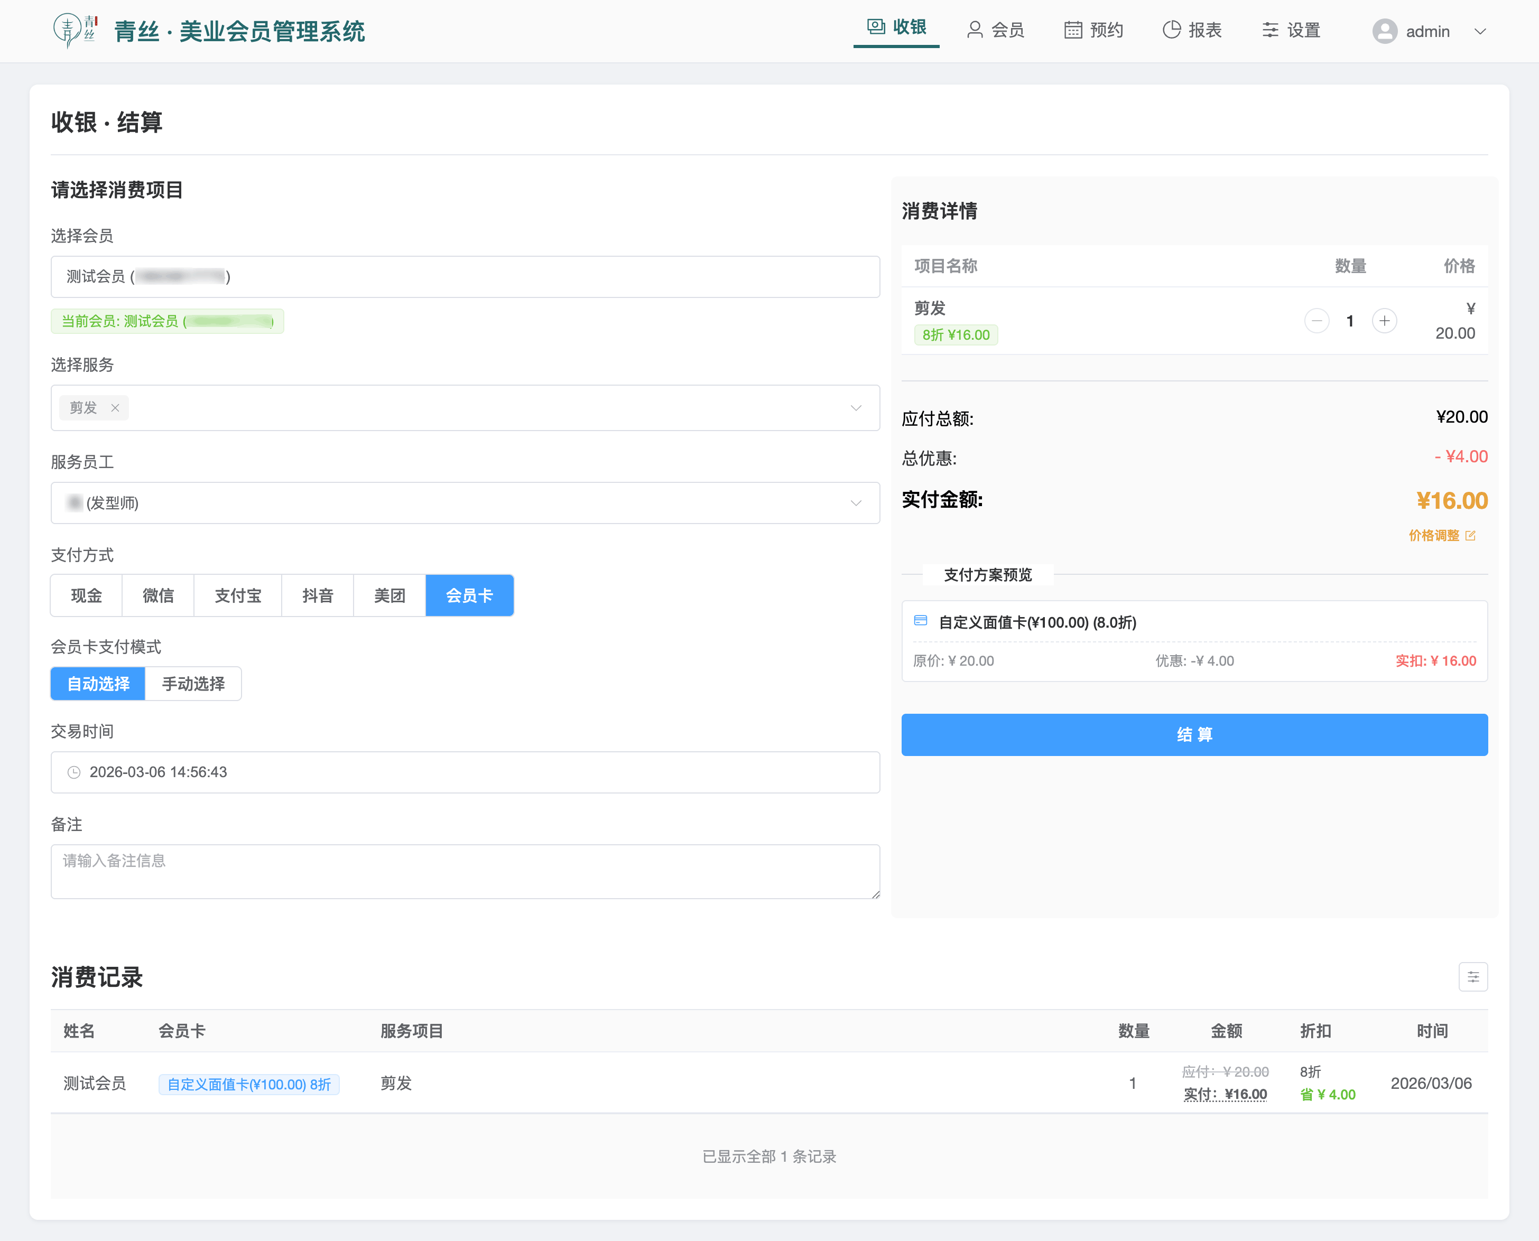
Task: Click the 8折 ¥16.00 discount tag
Action: coord(956,335)
